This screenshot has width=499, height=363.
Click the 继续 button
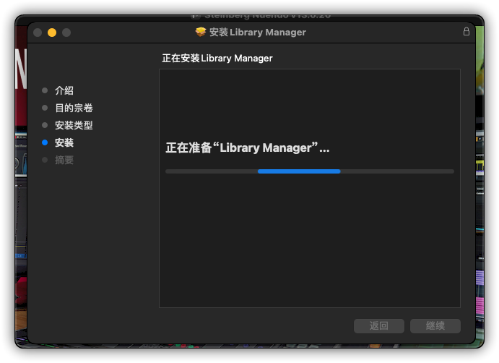tap(435, 325)
